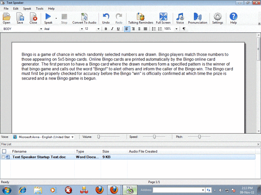
Task: Click the Speed slider handle
Action: click(x=154, y=137)
